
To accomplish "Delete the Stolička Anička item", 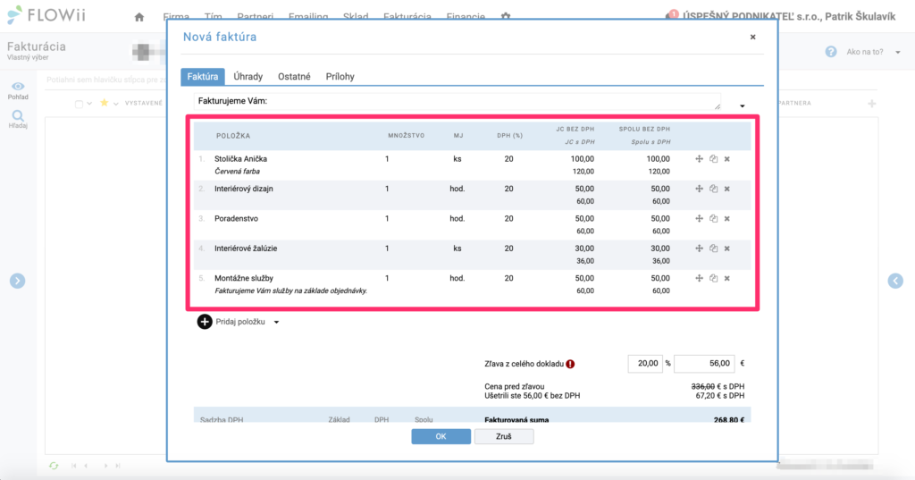I will click(x=727, y=159).
